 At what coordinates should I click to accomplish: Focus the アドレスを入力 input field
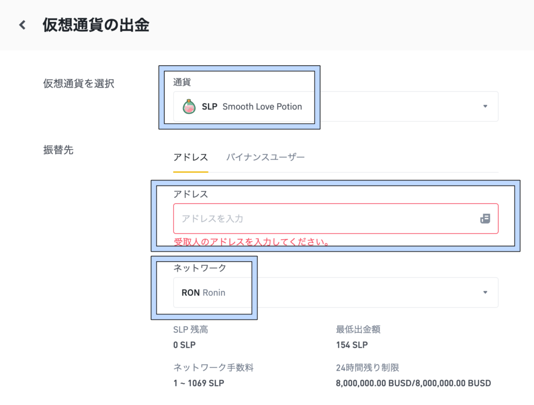click(335, 218)
